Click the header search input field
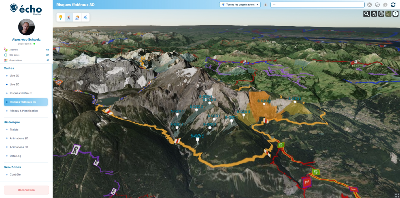 click(317, 5)
